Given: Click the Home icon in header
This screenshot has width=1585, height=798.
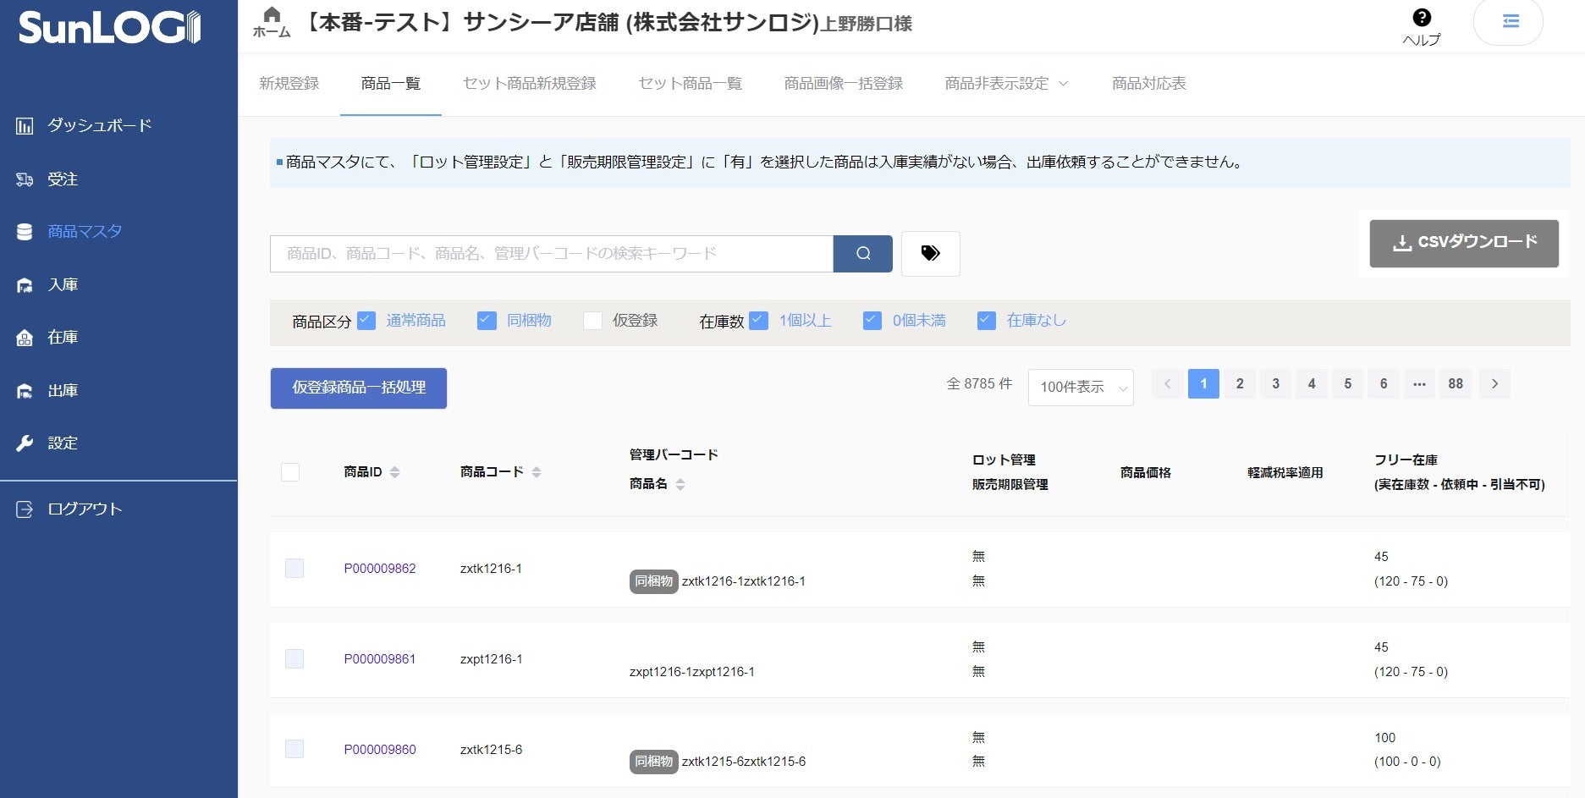Looking at the screenshot, I should 272,22.
